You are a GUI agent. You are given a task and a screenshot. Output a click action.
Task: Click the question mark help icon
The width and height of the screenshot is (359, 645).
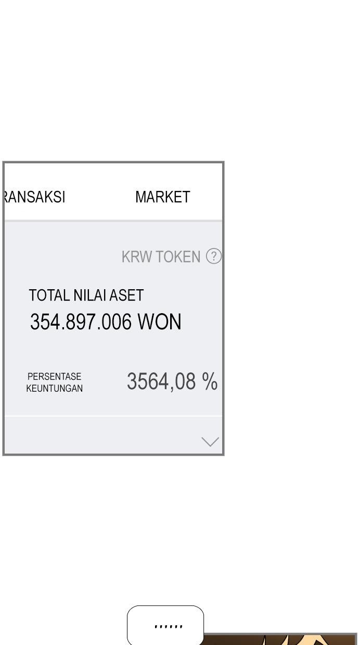point(214,256)
